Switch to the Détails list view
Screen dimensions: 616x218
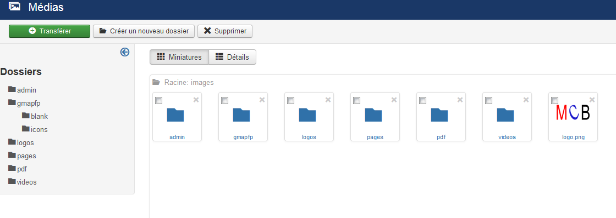[x=232, y=57]
